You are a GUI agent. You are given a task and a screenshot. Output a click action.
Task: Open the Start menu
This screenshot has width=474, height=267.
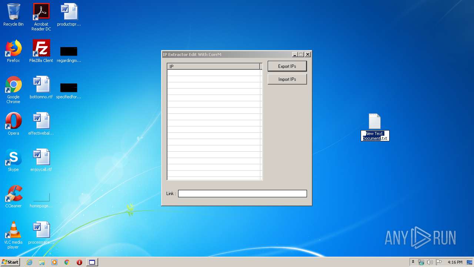(10, 262)
